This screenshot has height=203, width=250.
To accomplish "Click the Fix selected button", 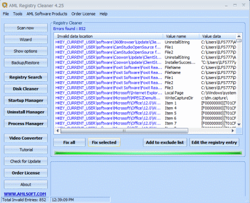I will coord(104,142).
